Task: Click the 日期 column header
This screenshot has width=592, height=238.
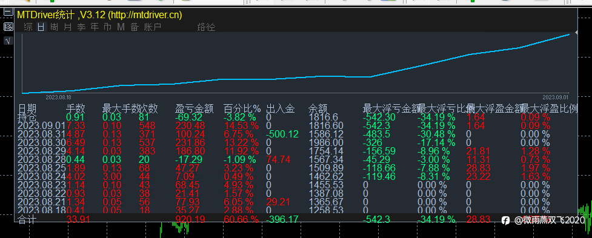Action: [27, 109]
